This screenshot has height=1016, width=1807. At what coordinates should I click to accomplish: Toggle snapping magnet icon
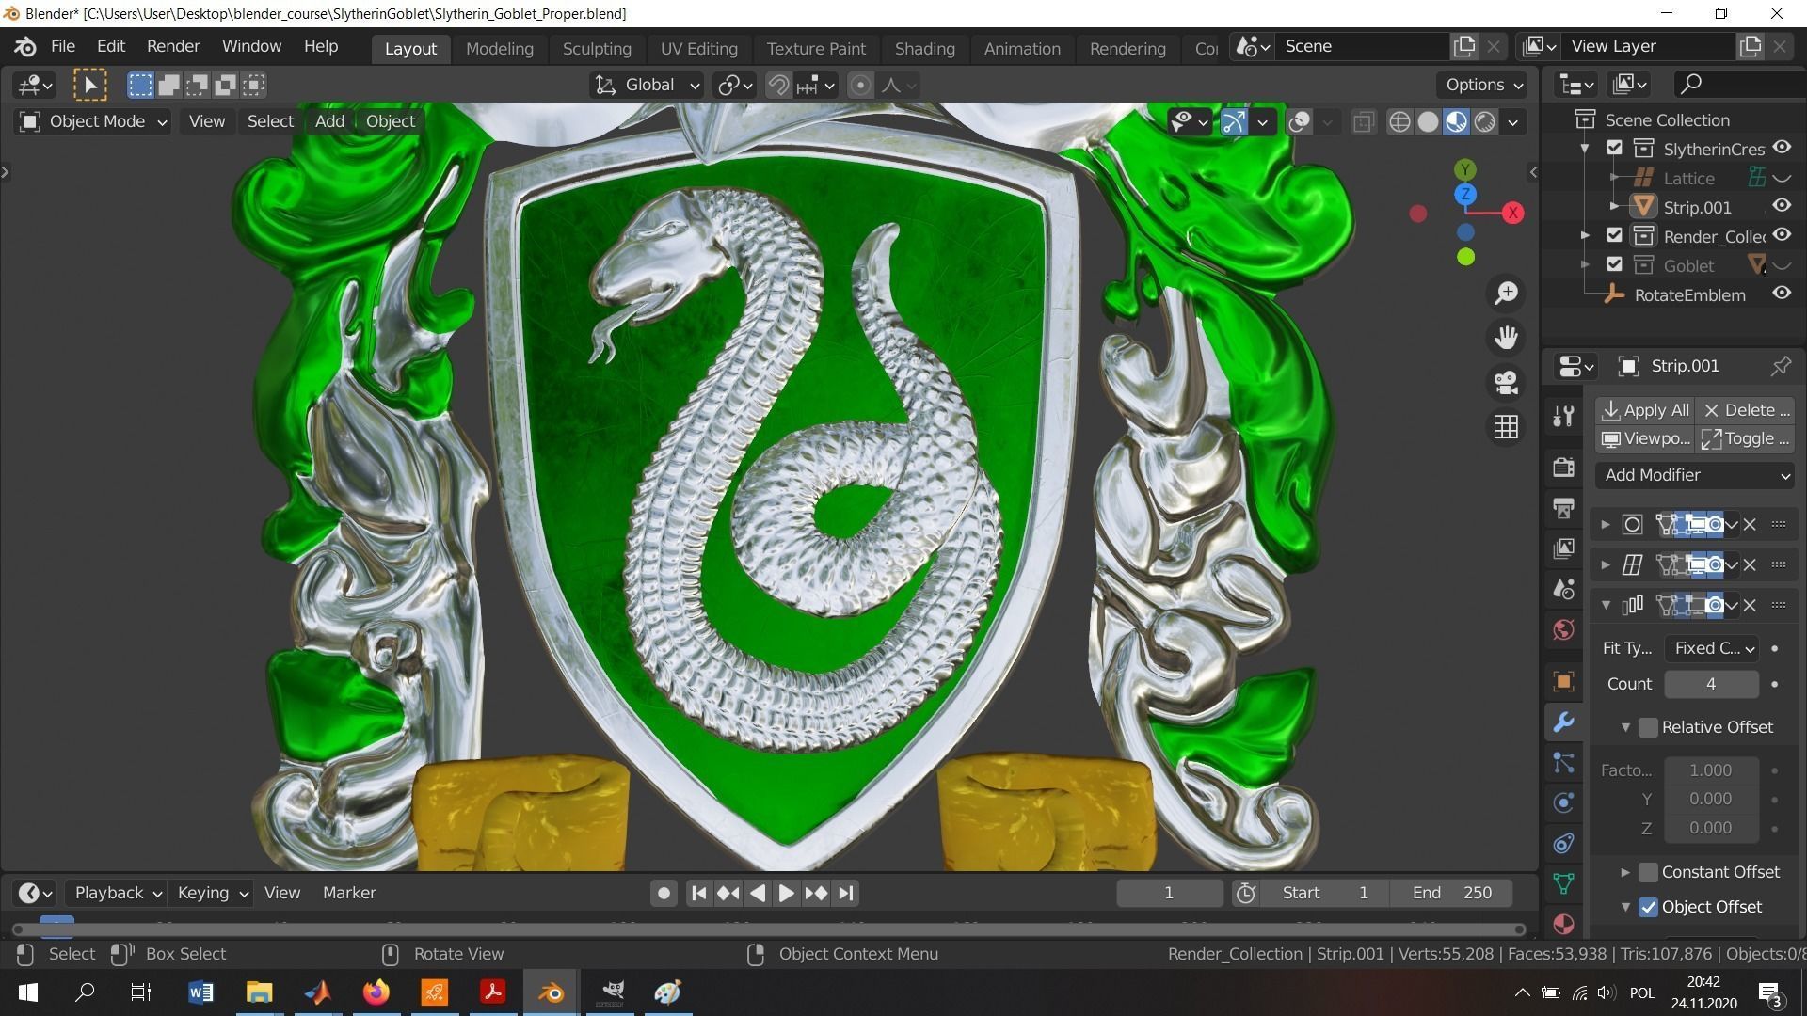[x=777, y=86]
